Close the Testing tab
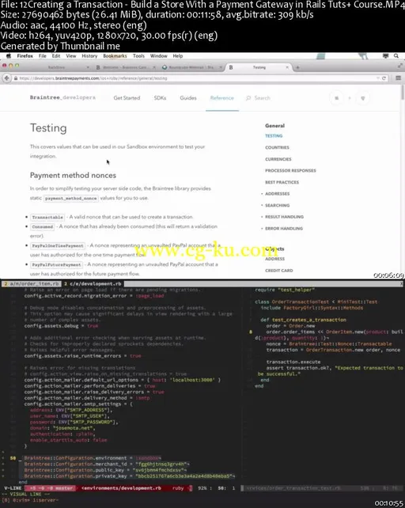The width and height of the screenshot is (405, 508). [286, 67]
